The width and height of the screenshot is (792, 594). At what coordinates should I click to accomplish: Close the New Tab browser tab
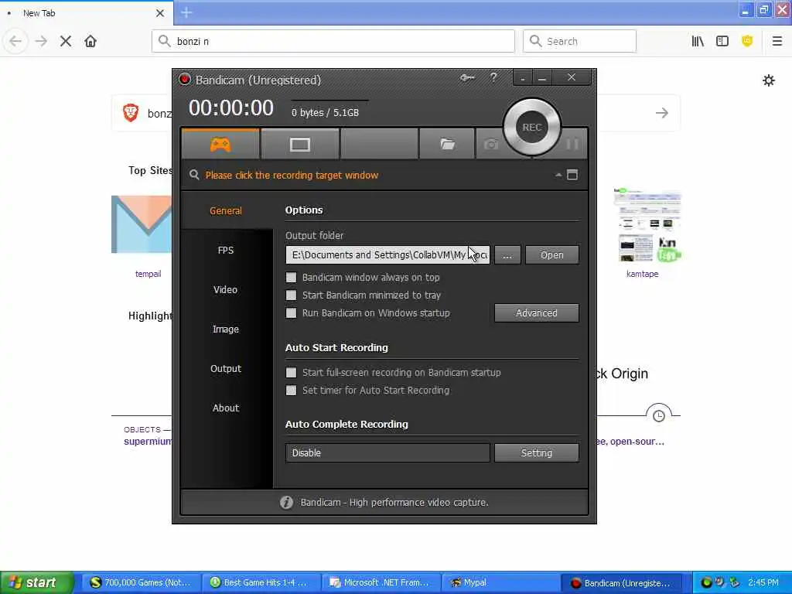coord(159,13)
